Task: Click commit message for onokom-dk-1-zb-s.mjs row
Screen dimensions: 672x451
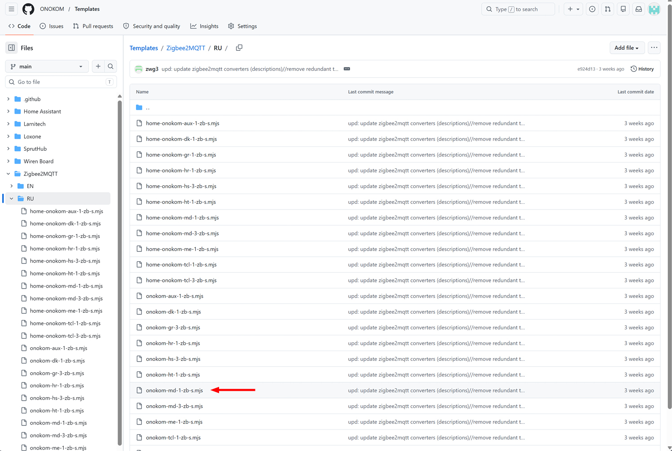Action: [436, 312]
